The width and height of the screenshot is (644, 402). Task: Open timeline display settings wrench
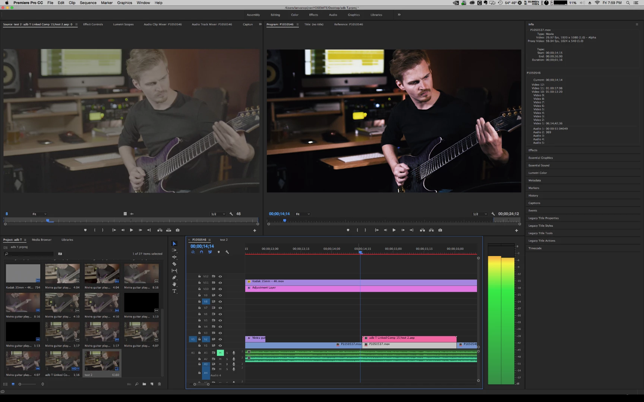[227, 252]
